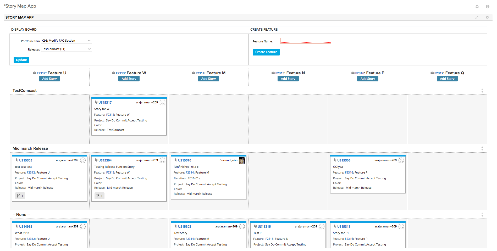Click 'Testing Release Func on Story' title text
This screenshot has width=497, height=251.
[114, 167]
